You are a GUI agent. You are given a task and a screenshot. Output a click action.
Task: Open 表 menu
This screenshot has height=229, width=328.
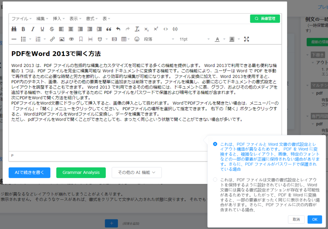point(106,19)
